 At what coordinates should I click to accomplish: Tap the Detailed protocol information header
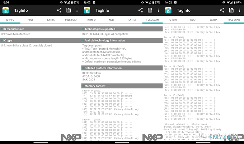122,68
